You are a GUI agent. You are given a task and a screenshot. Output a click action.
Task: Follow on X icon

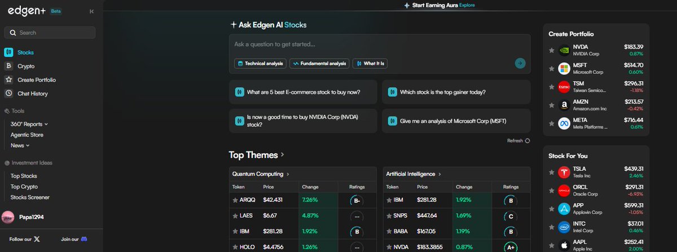tap(37, 239)
